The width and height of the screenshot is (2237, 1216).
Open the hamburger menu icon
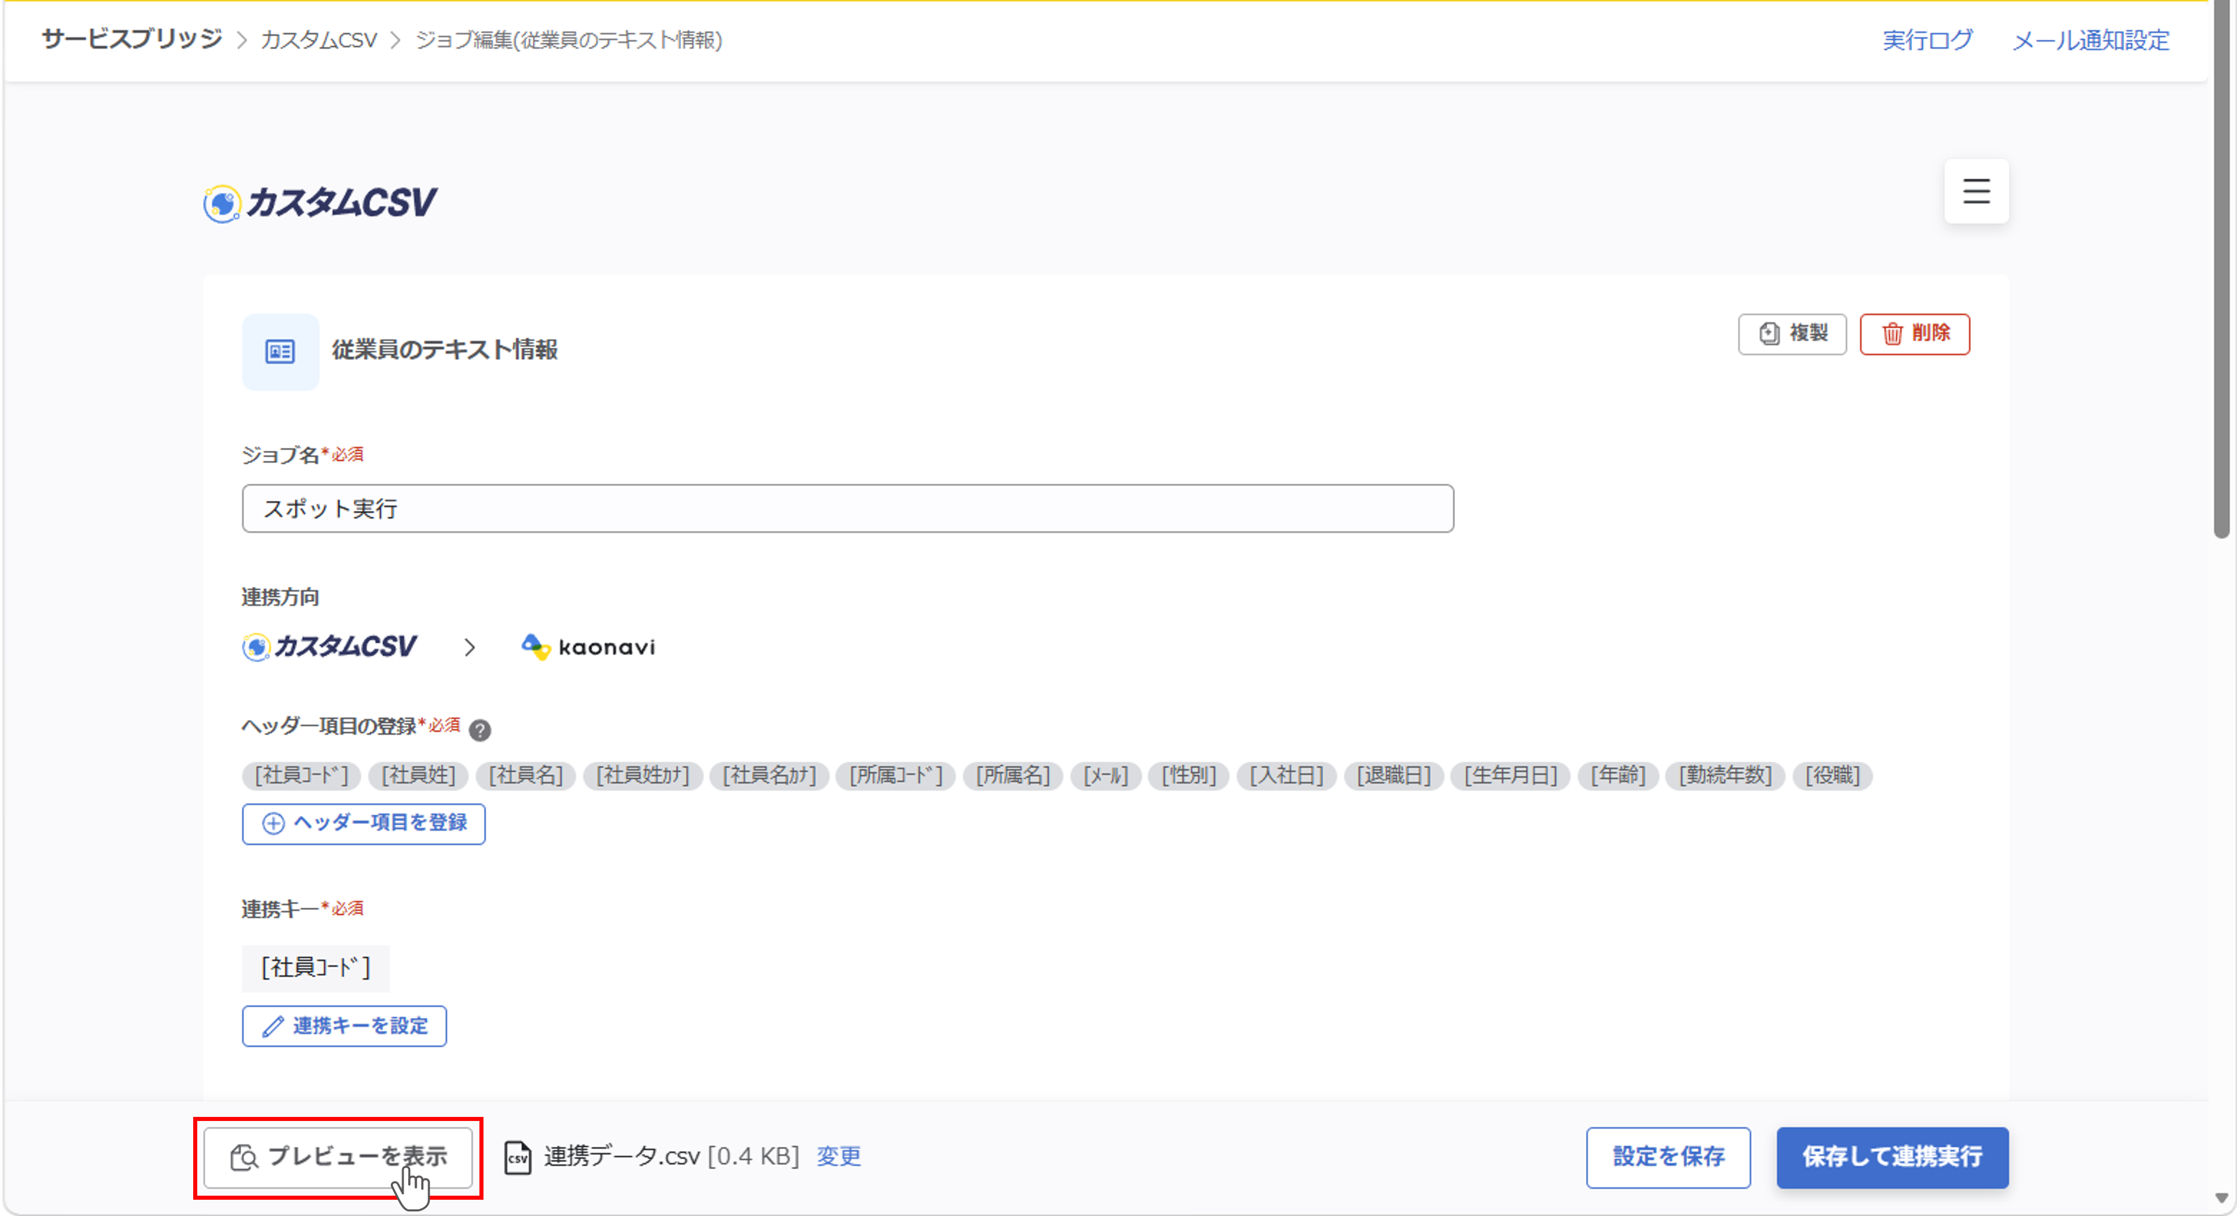(x=1976, y=191)
